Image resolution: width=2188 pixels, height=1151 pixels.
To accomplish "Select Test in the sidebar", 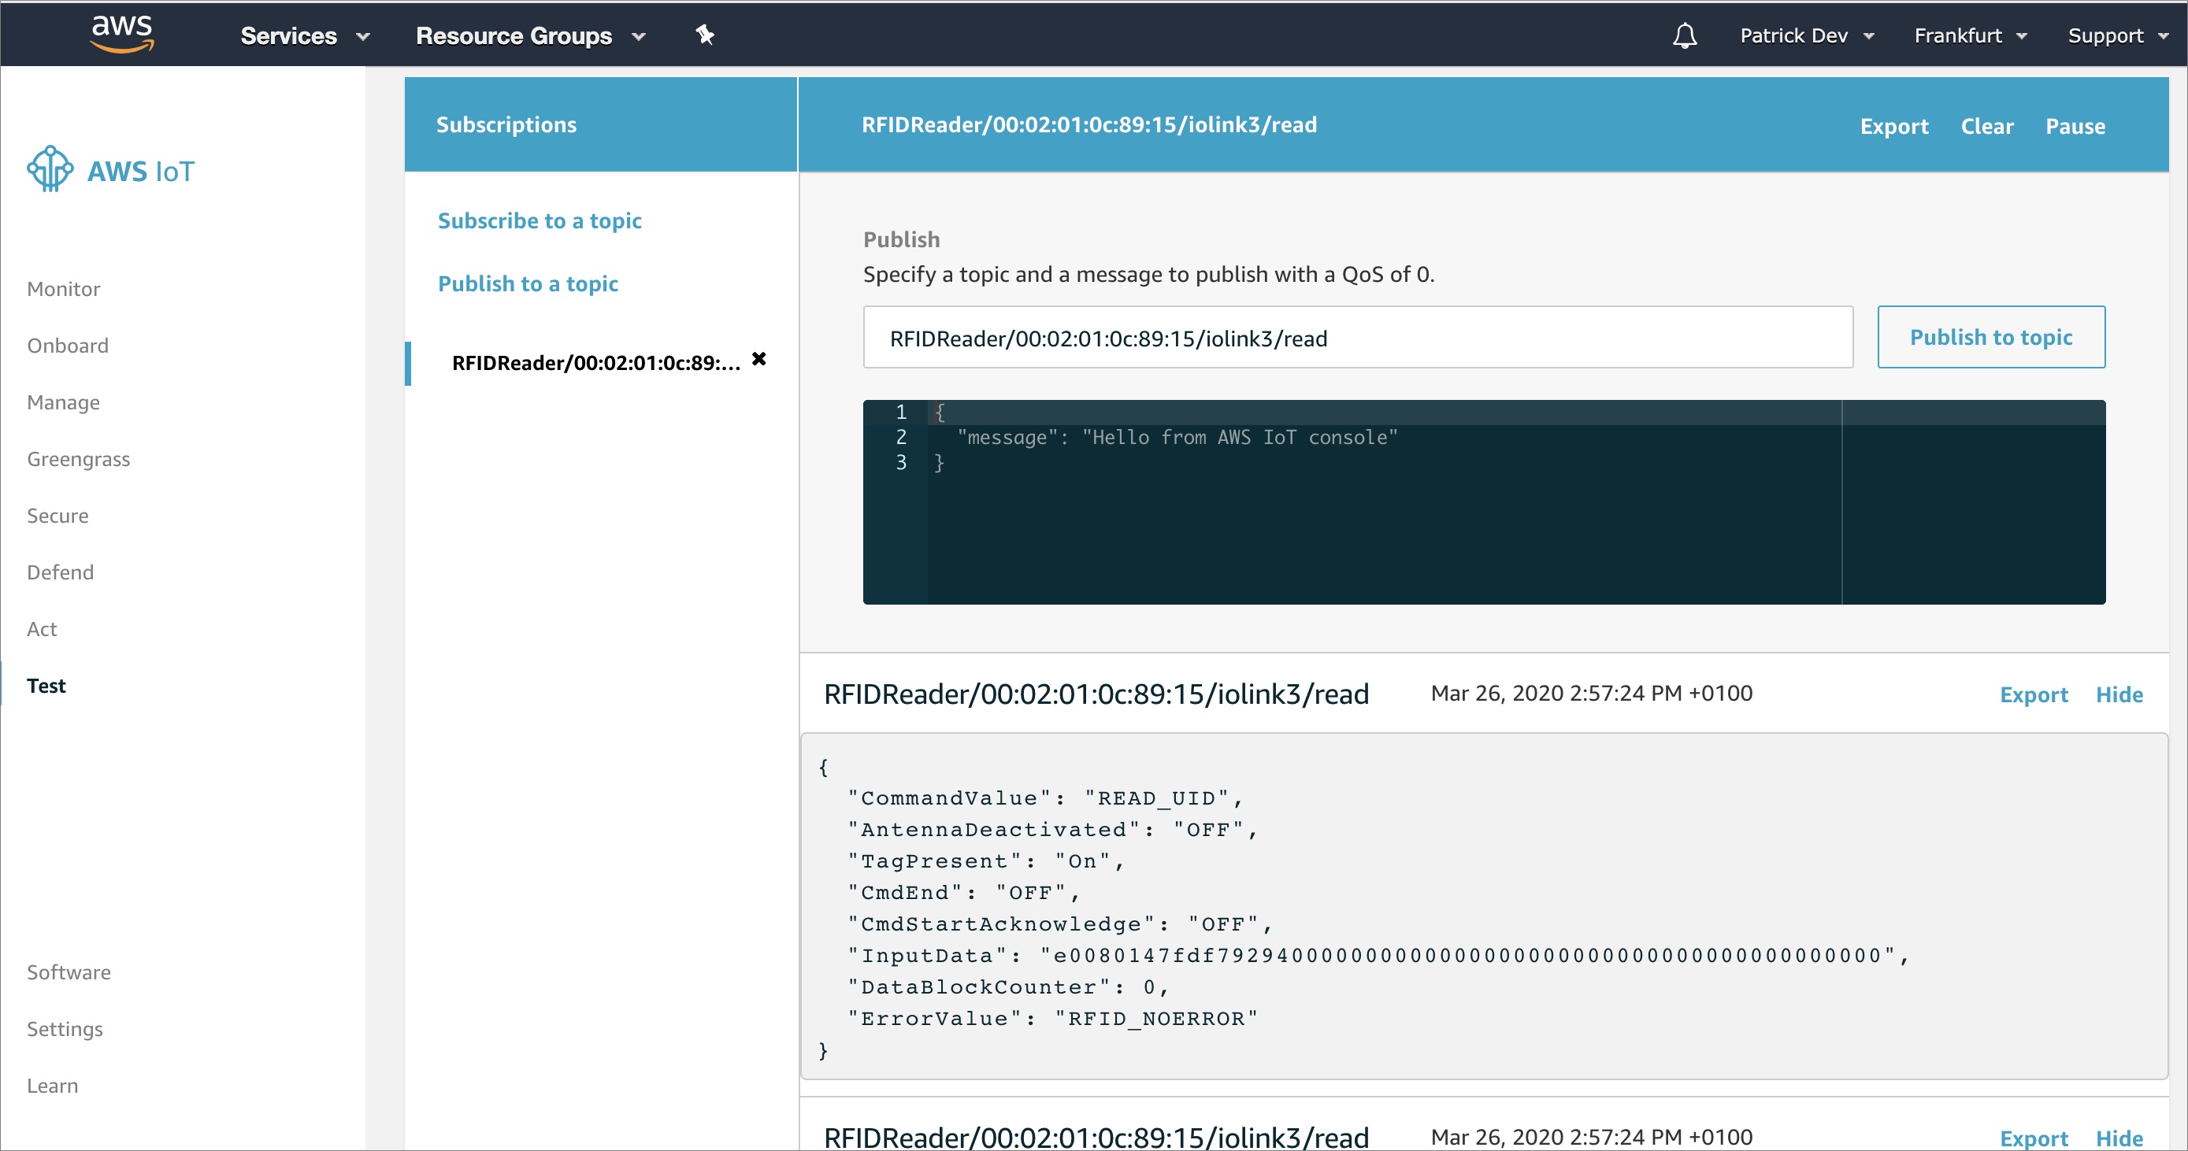I will (46, 686).
